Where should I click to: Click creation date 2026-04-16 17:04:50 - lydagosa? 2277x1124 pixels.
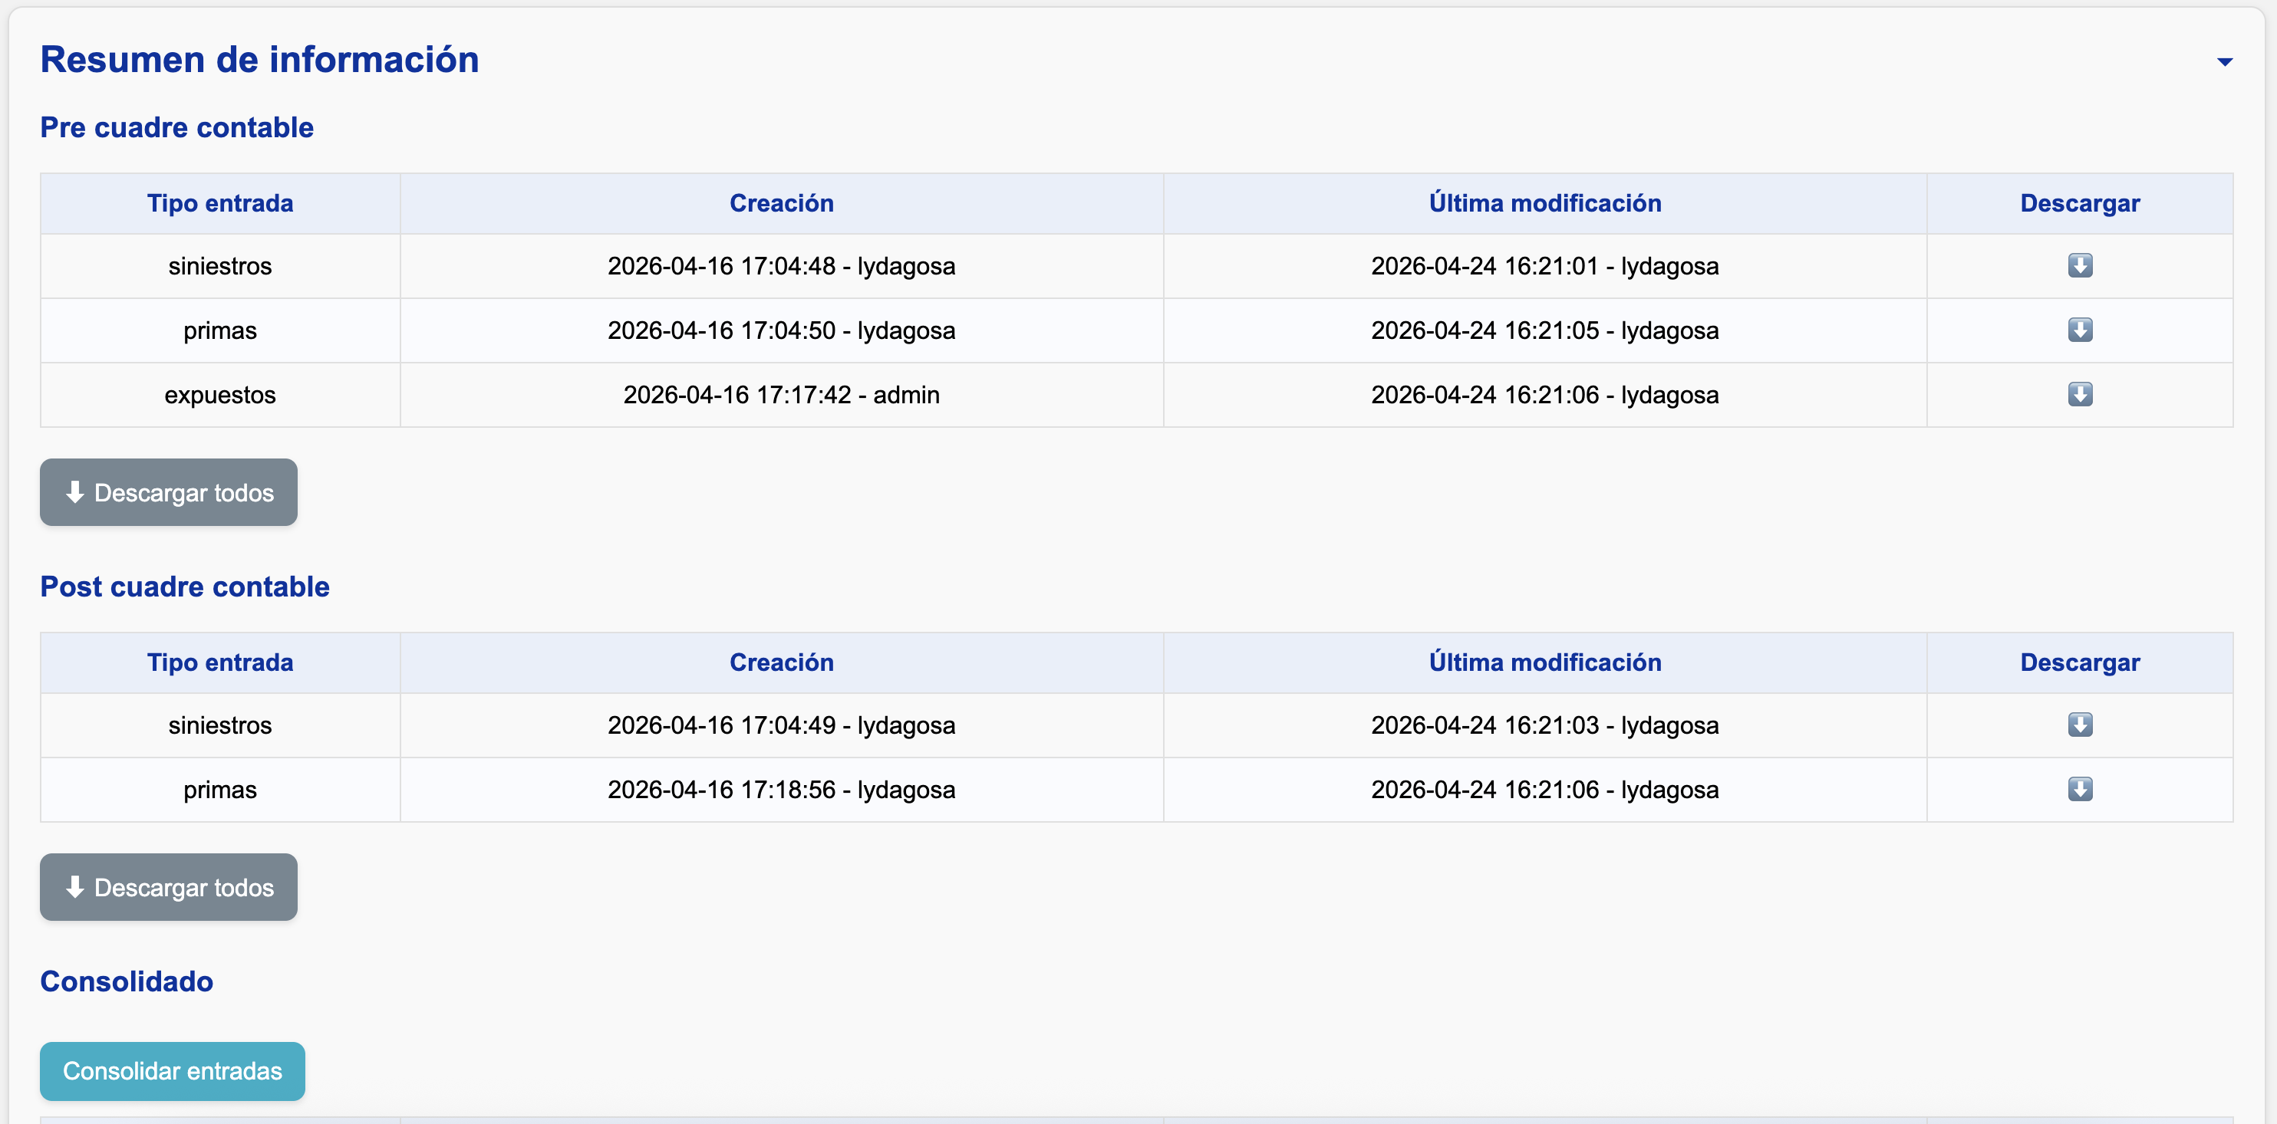click(782, 330)
